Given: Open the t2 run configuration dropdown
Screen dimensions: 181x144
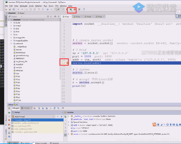Looking at the screenshot, I should [59, 10].
